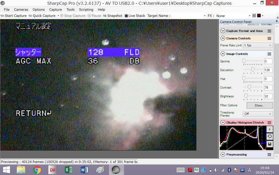
Task: Open the Capture menu
Action: click(x=55, y=9)
